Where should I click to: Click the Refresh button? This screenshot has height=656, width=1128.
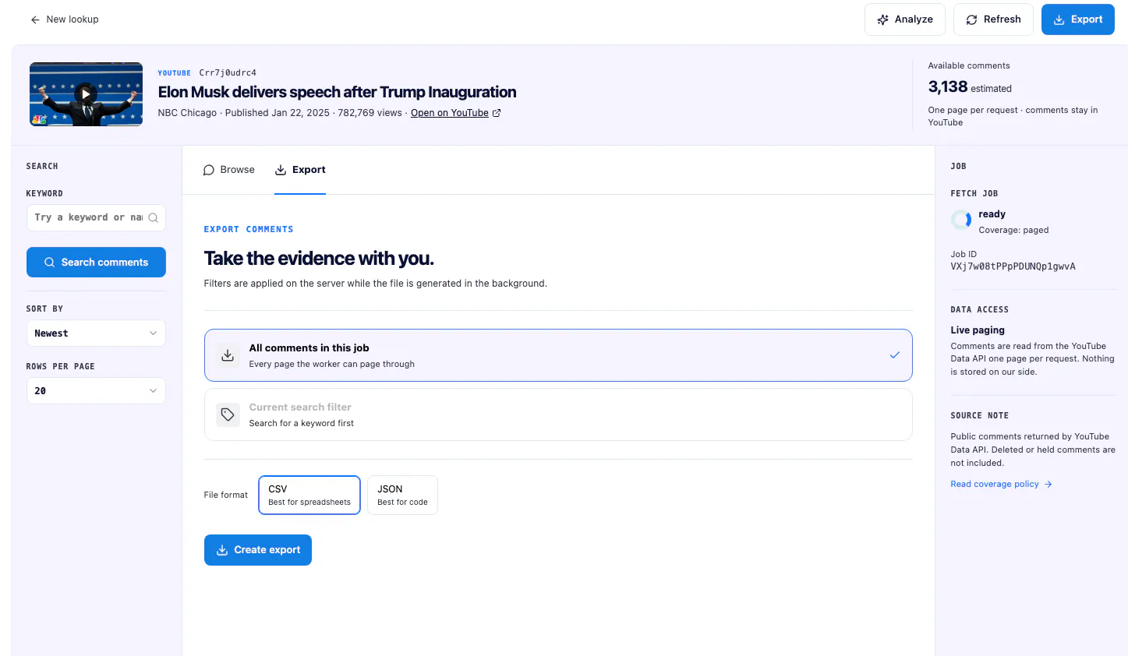993,19
